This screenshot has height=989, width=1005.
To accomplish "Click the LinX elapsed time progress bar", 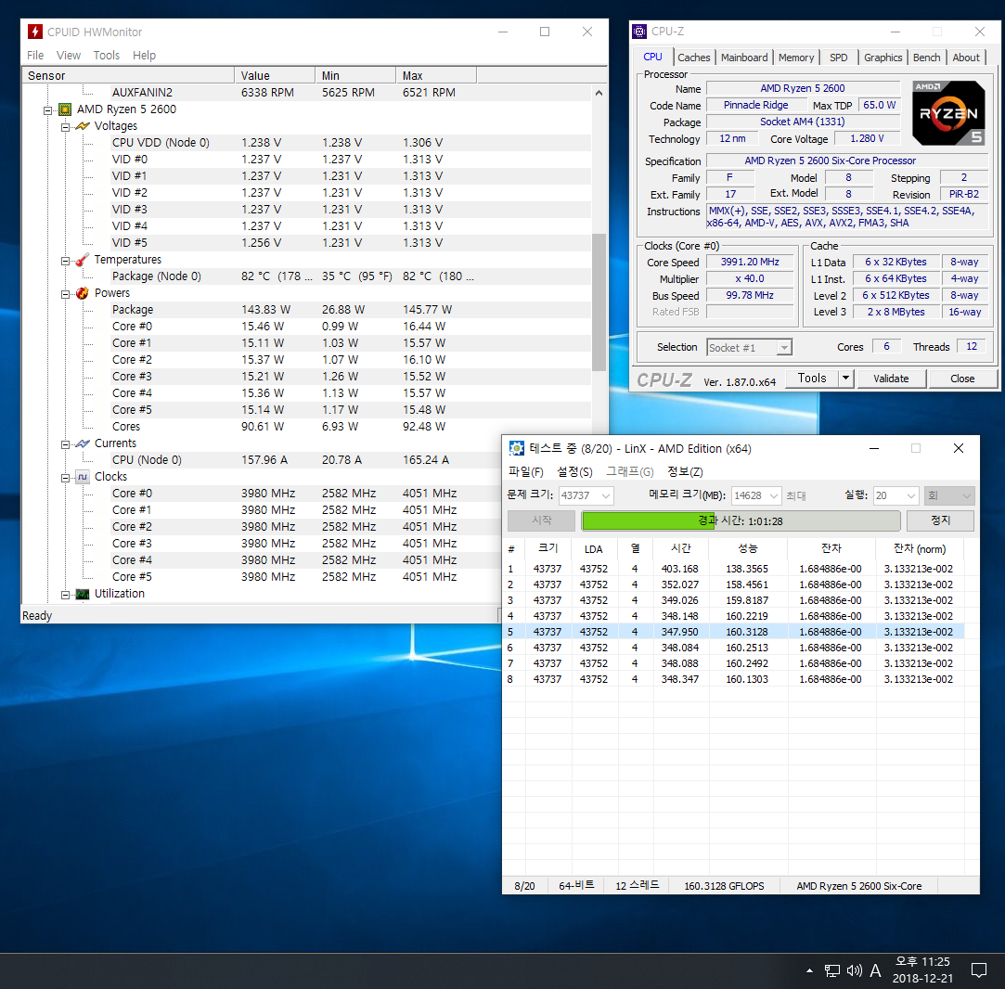I will coord(741,520).
